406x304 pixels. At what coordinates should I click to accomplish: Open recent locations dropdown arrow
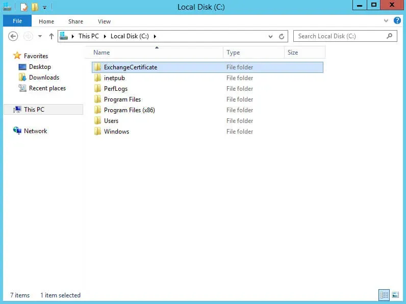click(40, 36)
